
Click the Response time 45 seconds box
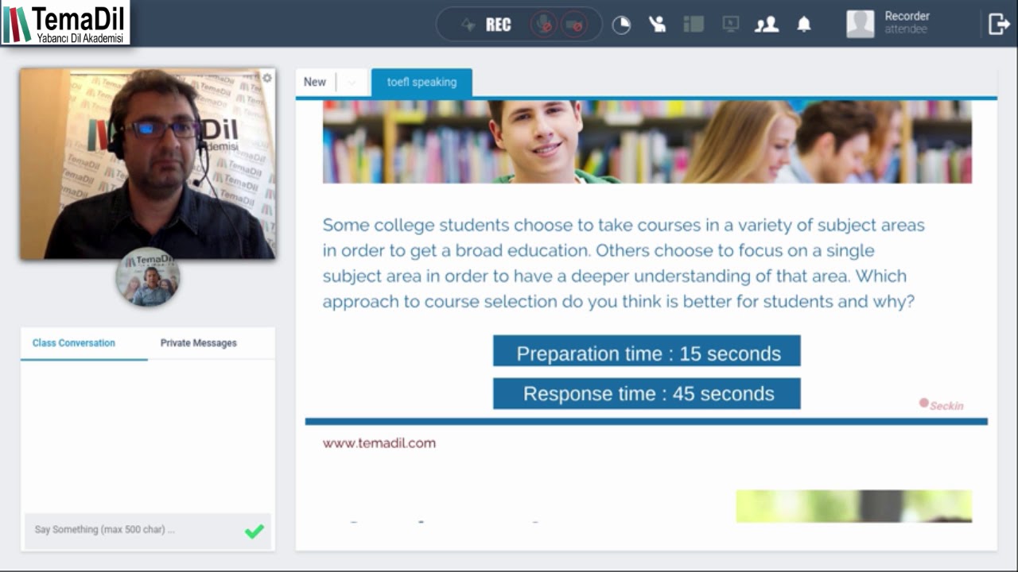click(x=647, y=393)
